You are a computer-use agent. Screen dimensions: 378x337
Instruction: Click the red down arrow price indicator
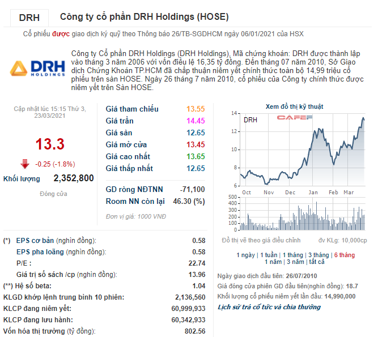point(25,164)
